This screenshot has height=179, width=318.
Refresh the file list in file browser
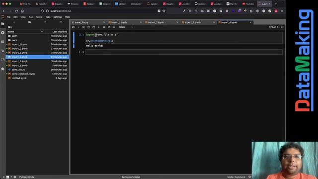pyautogui.click(x=61, y=22)
